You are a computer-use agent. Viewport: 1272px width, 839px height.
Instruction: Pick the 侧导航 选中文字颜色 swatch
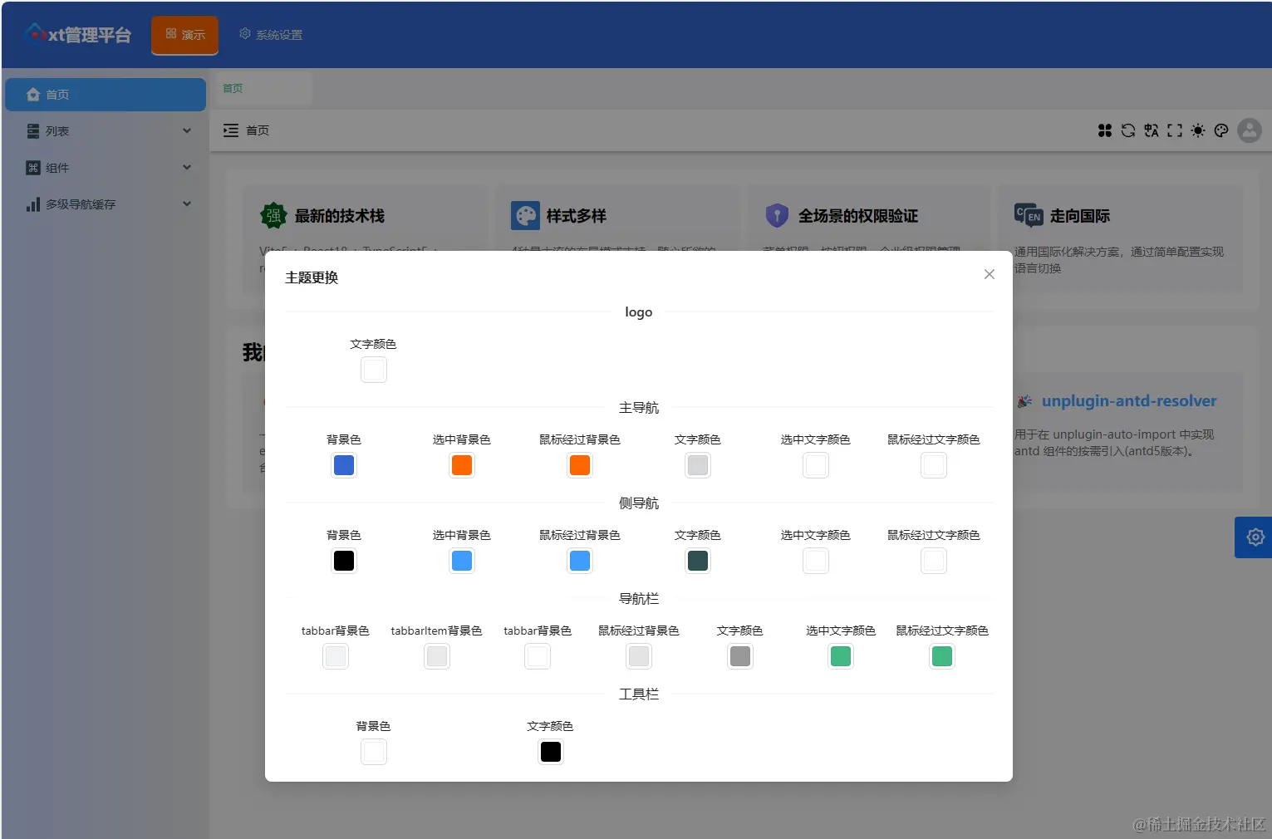point(816,561)
